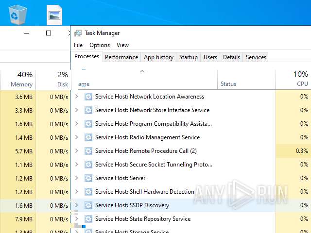Click gear icon for Program Compatibility Assistant
This screenshot has height=233, width=311.
click(x=88, y=124)
